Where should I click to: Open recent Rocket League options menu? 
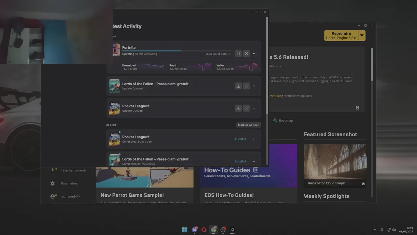(x=255, y=139)
